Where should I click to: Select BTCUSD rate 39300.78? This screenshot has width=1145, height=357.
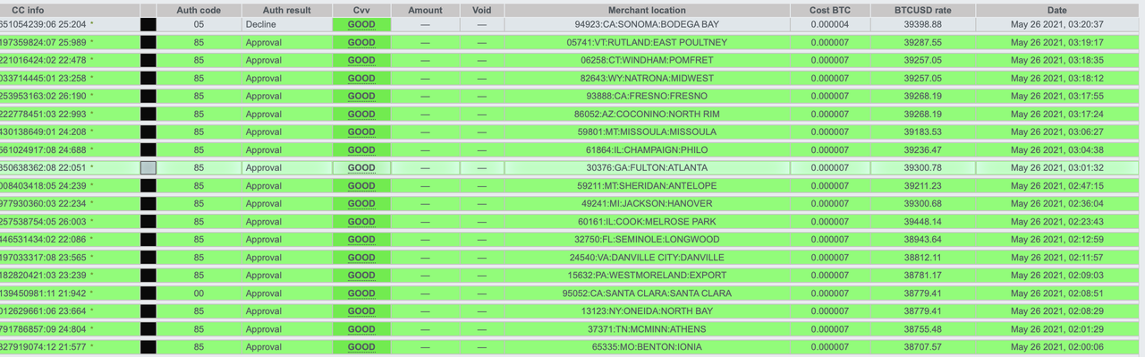(x=922, y=167)
